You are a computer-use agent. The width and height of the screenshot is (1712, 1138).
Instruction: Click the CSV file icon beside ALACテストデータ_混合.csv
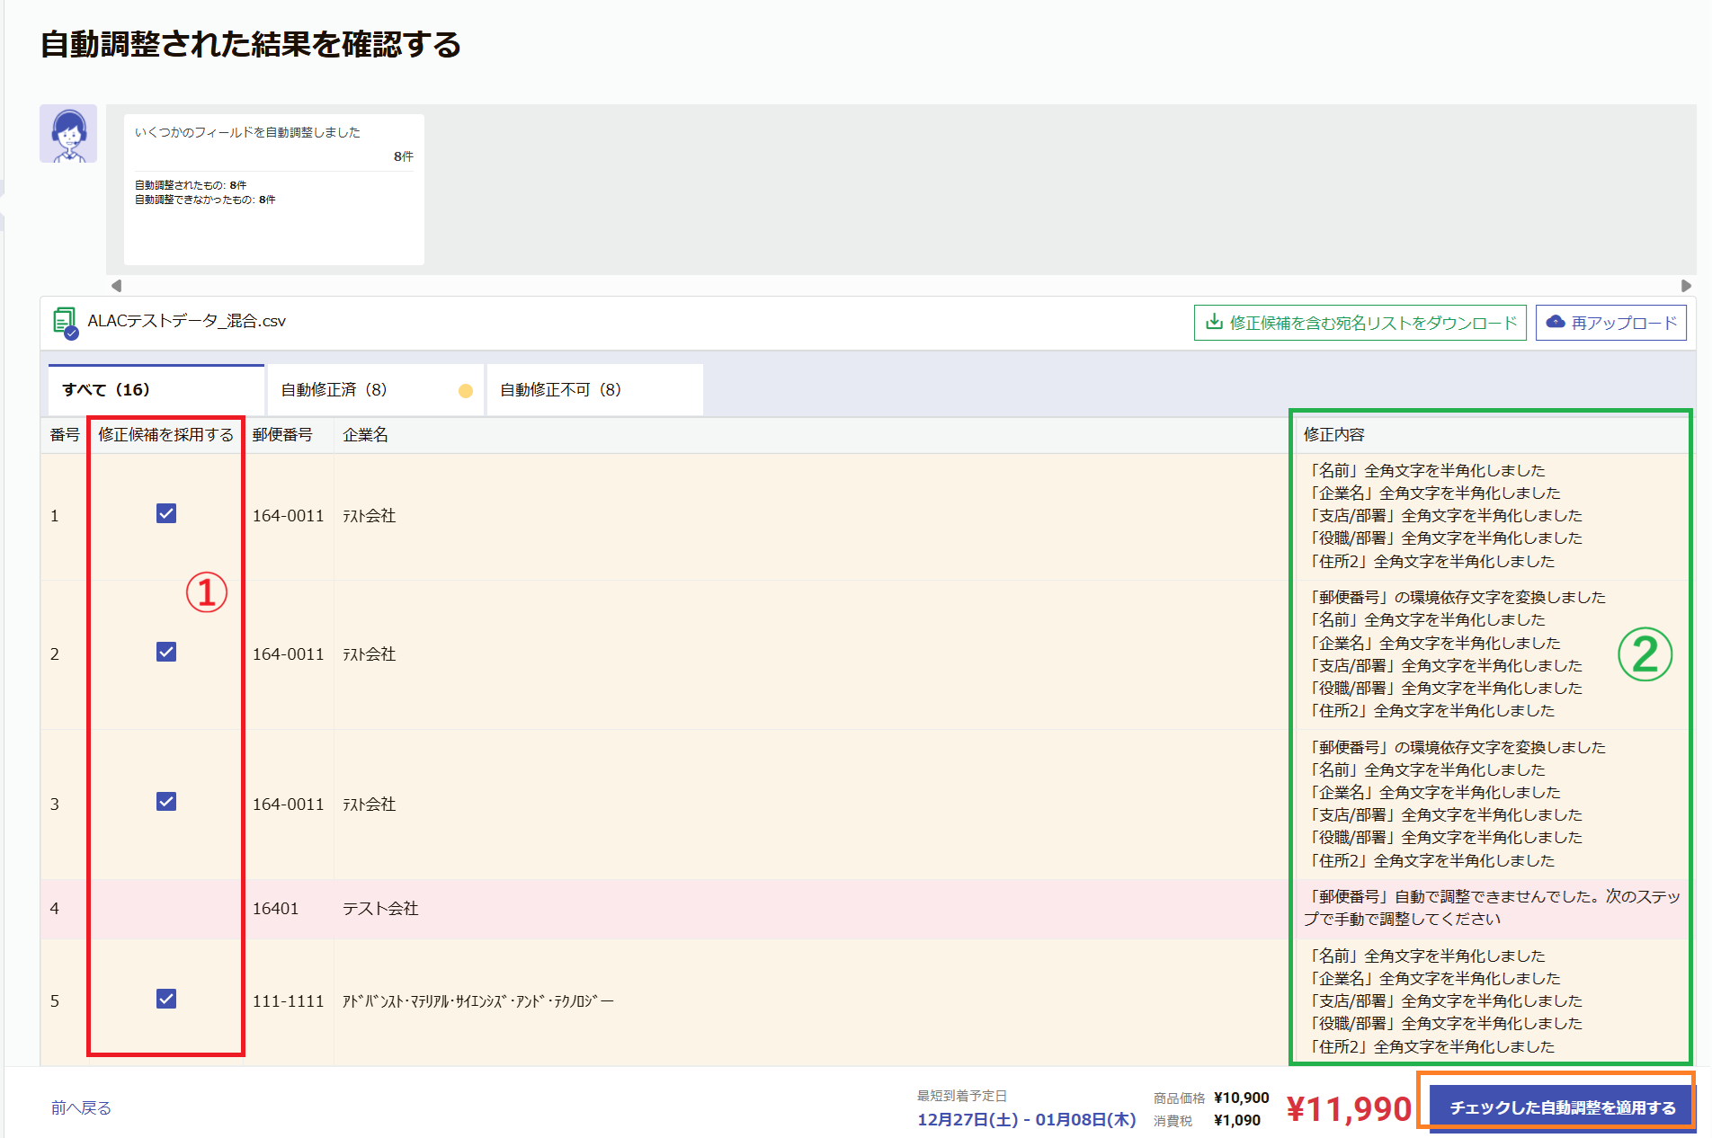66,324
